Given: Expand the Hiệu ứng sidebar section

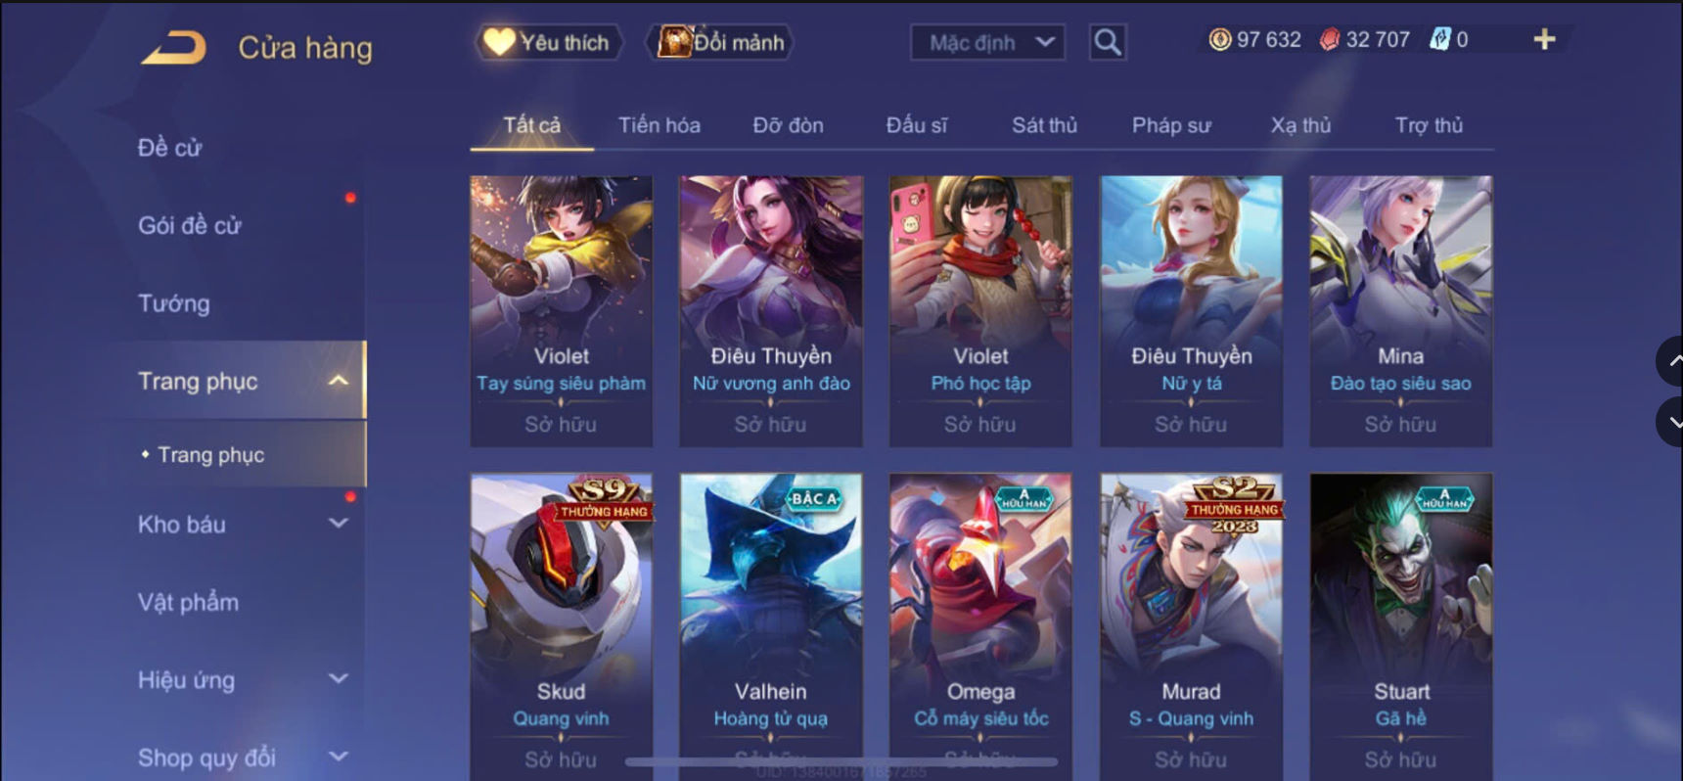Looking at the screenshot, I should tap(338, 678).
